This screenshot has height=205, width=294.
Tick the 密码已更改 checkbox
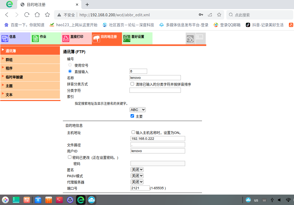(70, 157)
